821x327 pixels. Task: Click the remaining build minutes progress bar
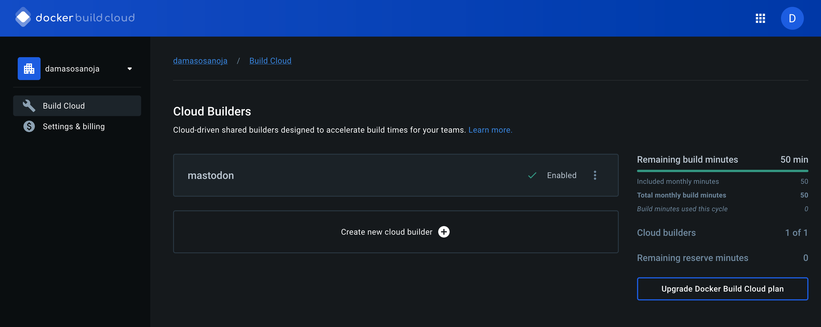click(722, 171)
